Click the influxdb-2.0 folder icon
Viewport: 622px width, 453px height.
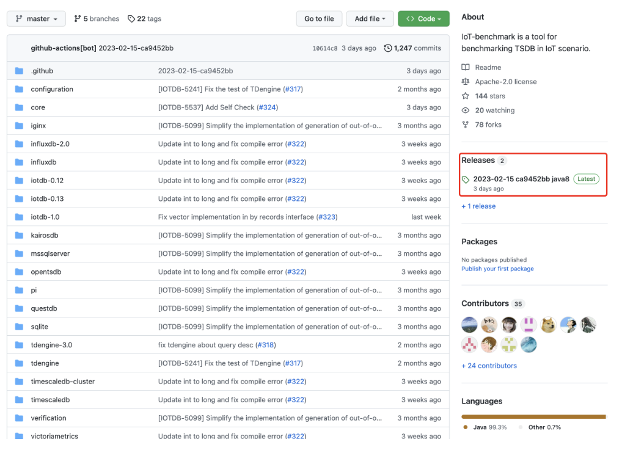19,143
